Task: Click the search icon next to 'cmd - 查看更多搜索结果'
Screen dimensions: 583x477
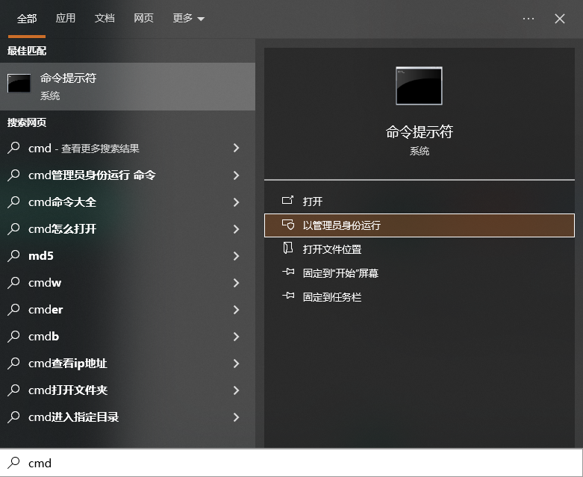Action: (13, 148)
